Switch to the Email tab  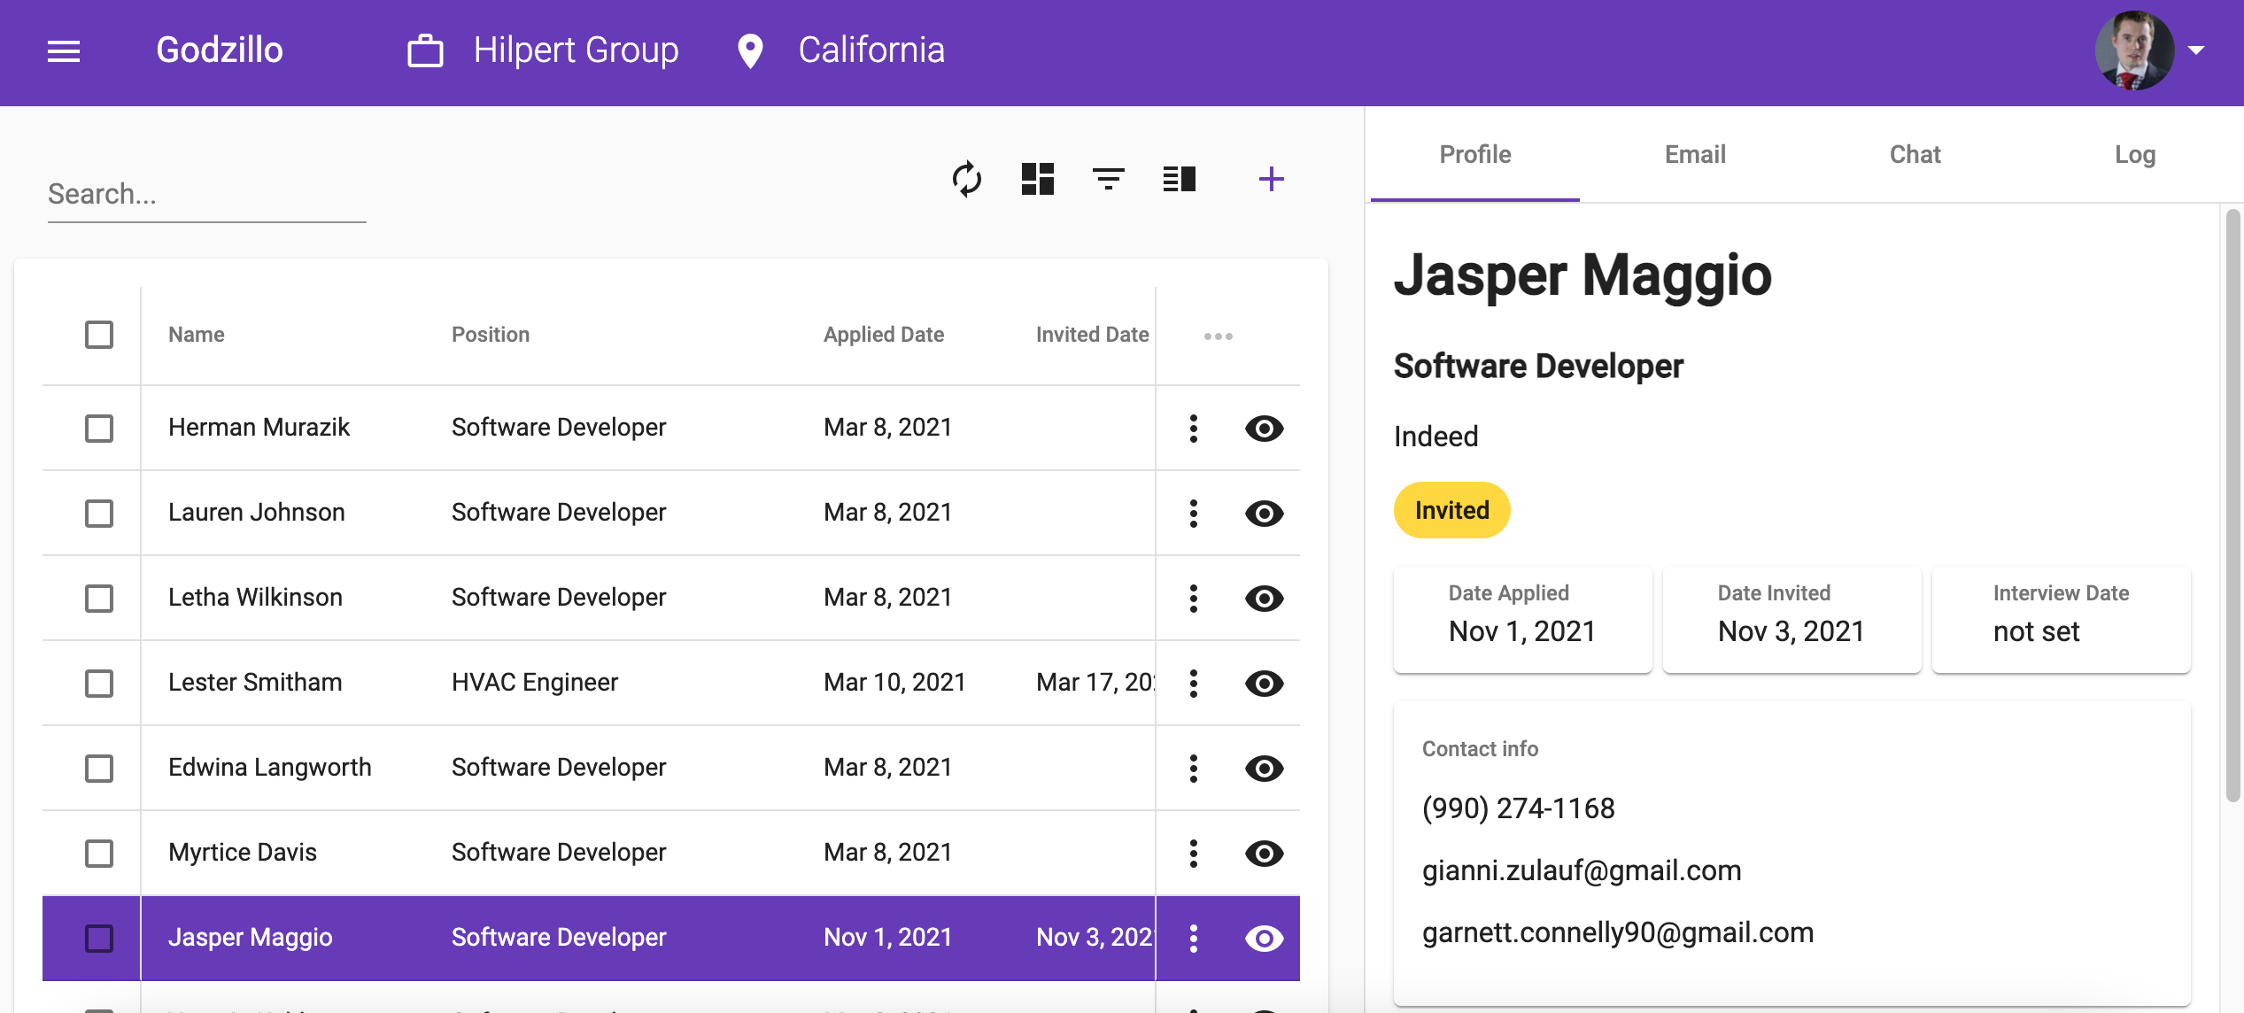point(1694,155)
